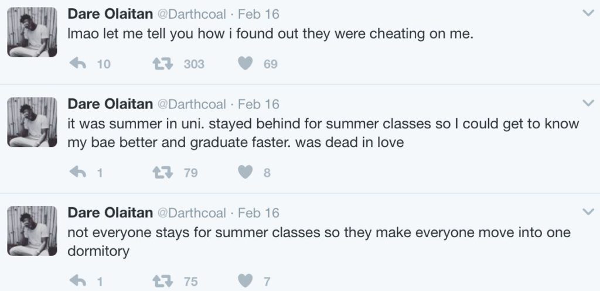Like the tweet with 7 likes

247,282
